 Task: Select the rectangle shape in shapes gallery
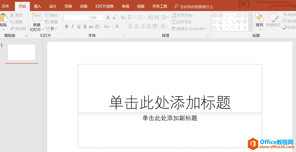[x=239, y=15]
